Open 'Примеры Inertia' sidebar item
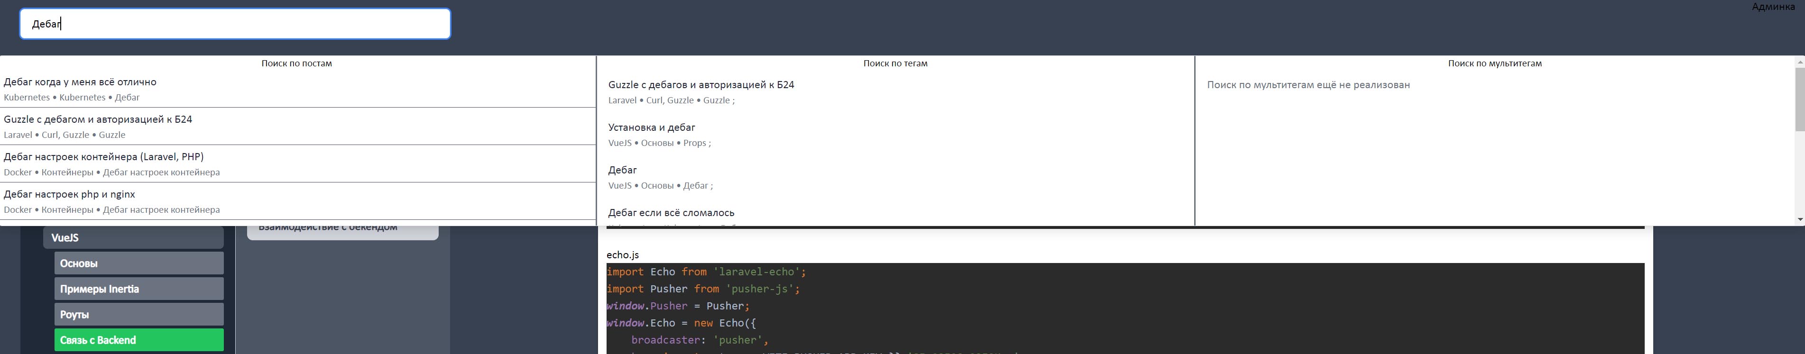Viewport: 1805px width, 354px height. (x=139, y=289)
